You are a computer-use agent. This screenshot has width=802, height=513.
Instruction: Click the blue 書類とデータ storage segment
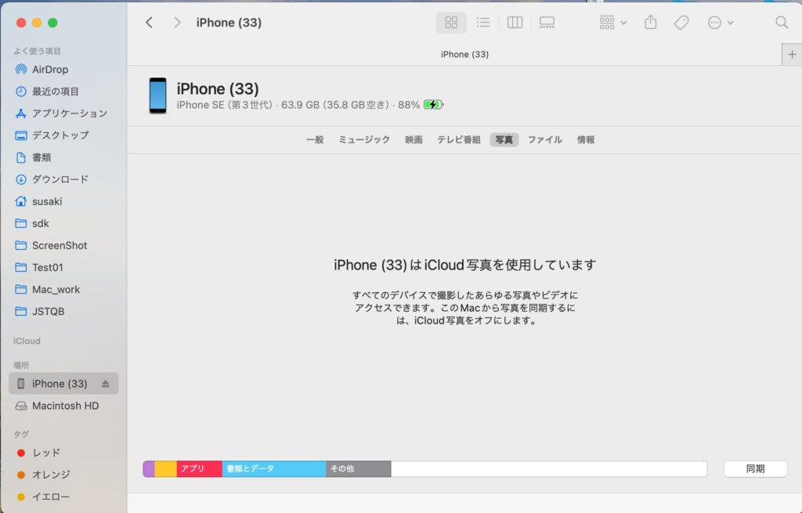coord(274,468)
